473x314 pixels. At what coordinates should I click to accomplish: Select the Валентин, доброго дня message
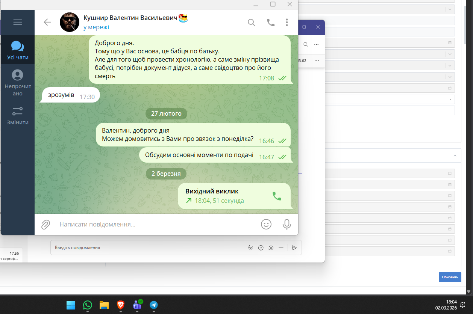click(193, 135)
